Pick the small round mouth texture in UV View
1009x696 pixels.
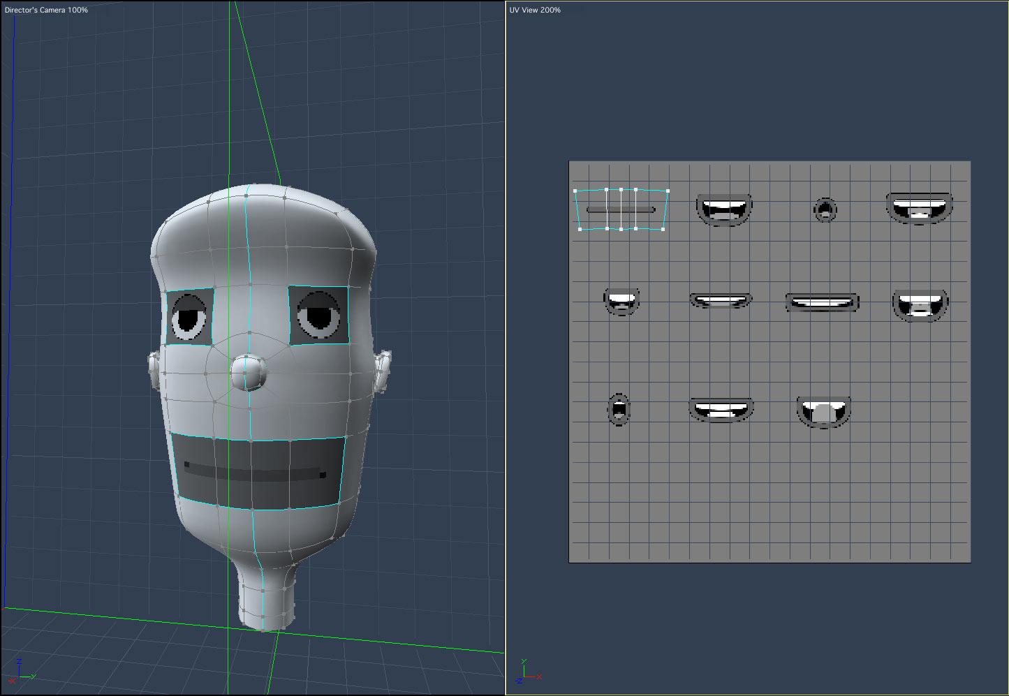coord(825,209)
